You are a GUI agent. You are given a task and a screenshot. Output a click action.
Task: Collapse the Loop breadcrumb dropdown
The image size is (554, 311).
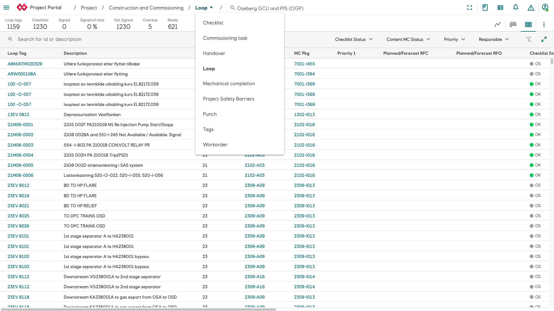coord(204,8)
